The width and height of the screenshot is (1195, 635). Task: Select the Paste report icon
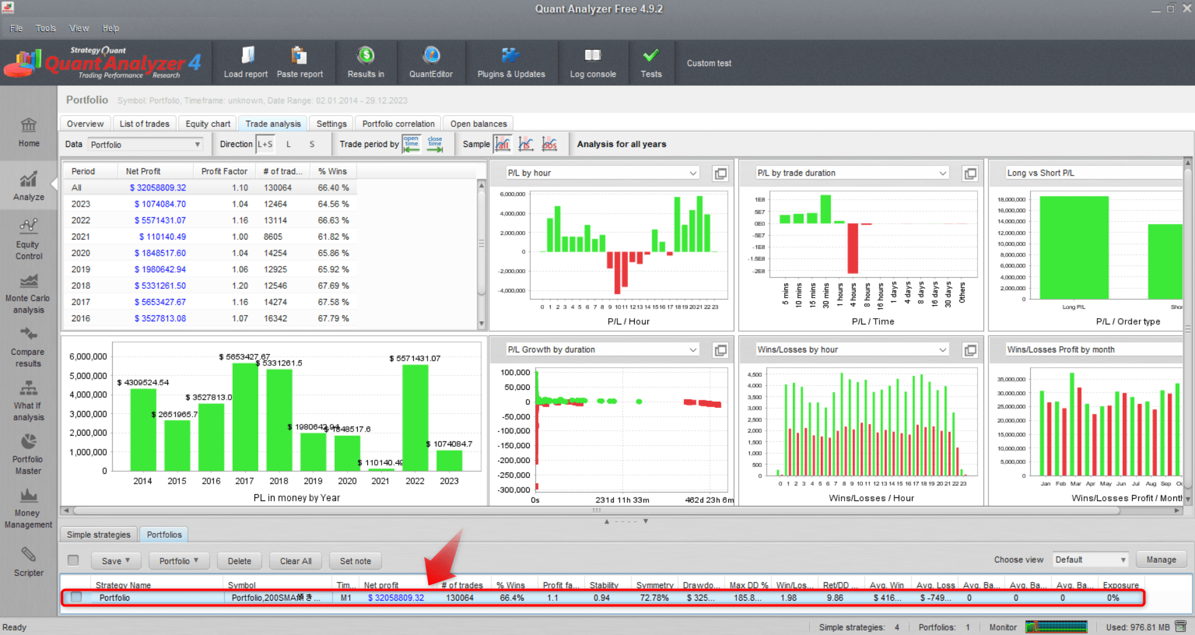tap(300, 62)
